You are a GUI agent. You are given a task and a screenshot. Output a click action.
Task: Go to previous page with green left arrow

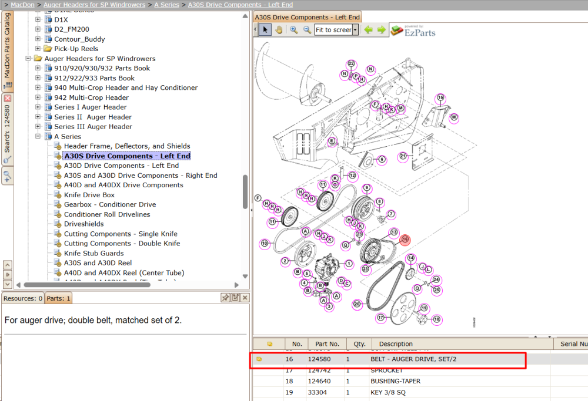pos(368,29)
